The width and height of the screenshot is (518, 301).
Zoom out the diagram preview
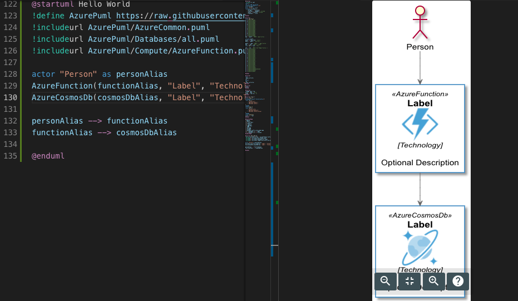[x=385, y=281]
